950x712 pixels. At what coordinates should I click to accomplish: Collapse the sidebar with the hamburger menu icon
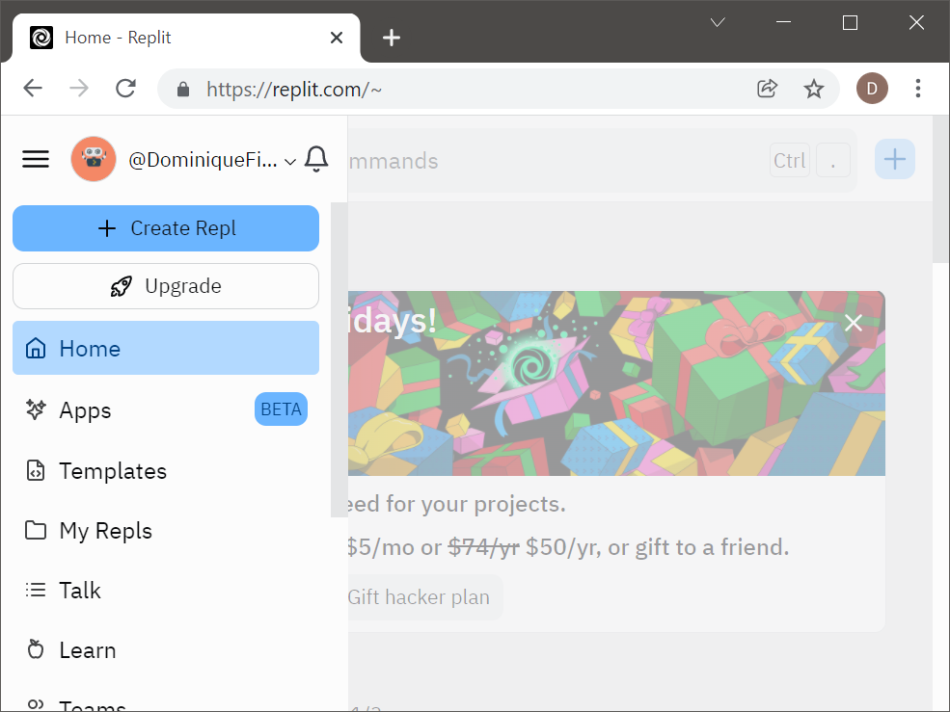click(36, 159)
